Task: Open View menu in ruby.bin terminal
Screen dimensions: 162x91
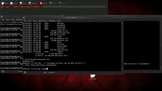Action: tap(35, 21)
